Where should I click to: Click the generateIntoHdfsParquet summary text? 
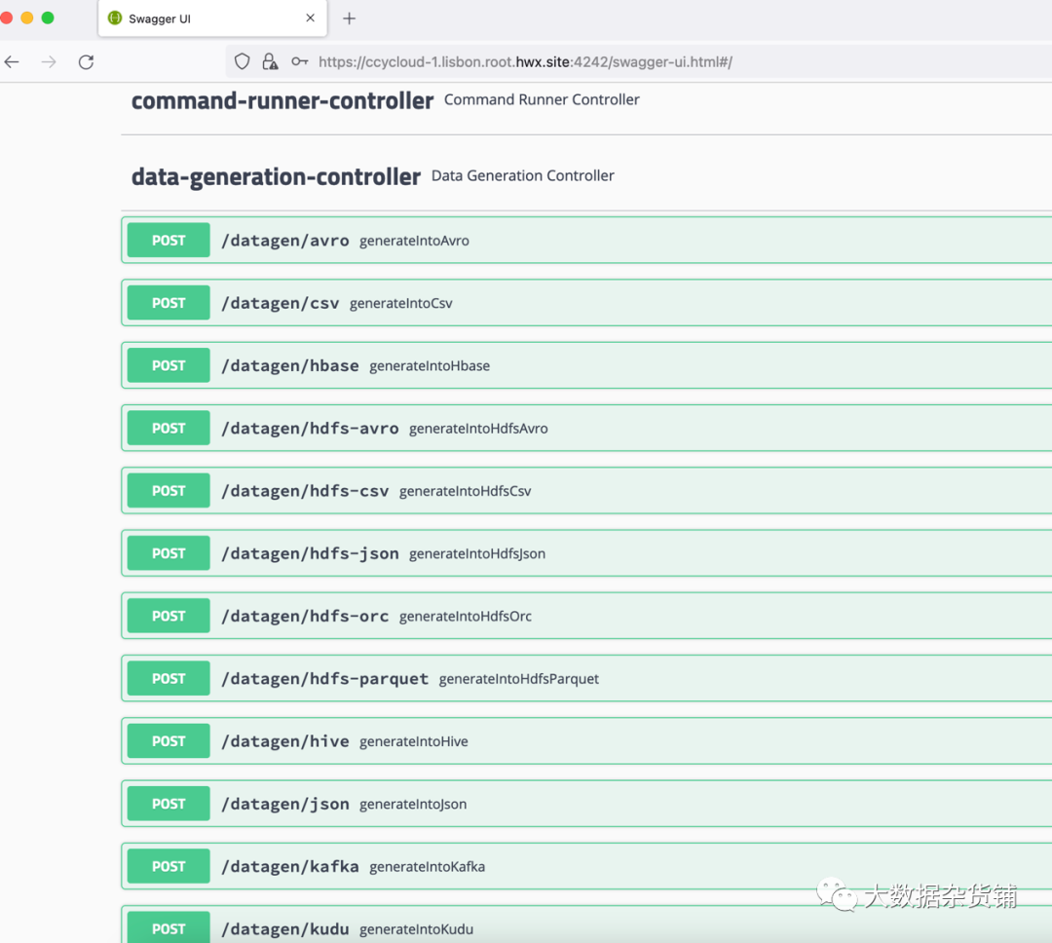pyautogui.click(x=518, y=679)
